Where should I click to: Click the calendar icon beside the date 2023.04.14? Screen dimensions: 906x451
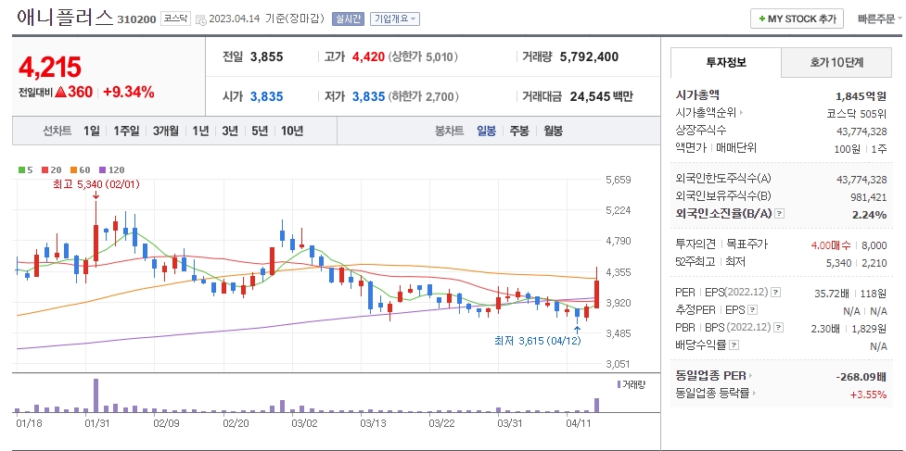click(x=201, y=19)
